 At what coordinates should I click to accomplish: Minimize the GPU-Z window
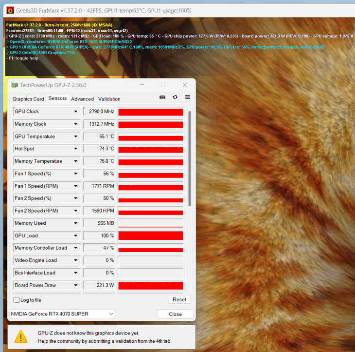(x=142, y=85)
